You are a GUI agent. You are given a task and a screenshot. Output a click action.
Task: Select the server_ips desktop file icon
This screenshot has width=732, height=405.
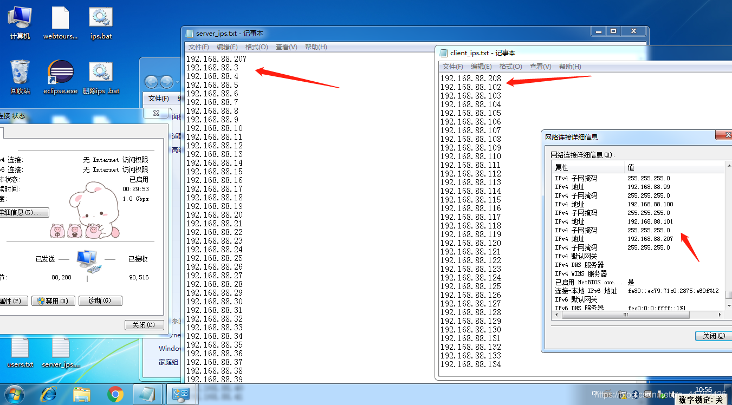60,352
